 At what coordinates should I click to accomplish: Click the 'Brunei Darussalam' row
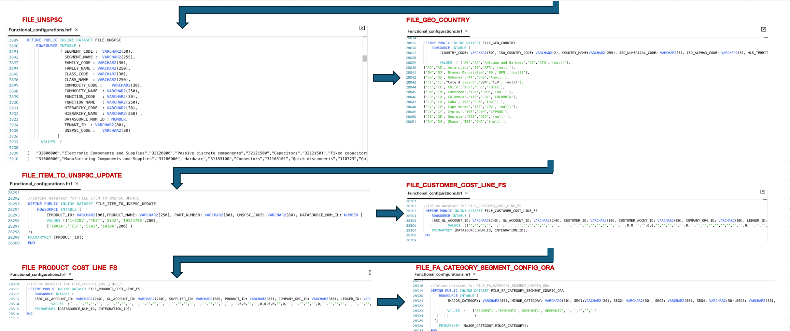click(476, 73)
